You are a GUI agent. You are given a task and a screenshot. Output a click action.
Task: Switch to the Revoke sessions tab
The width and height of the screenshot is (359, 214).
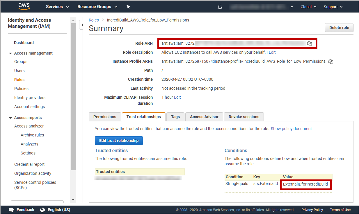[x=244, y=117]
